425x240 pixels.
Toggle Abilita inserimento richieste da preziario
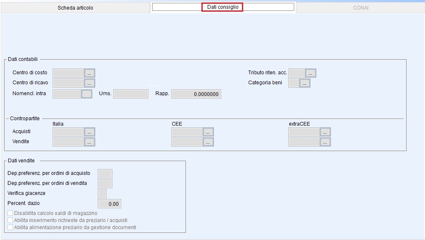(10, 220)
